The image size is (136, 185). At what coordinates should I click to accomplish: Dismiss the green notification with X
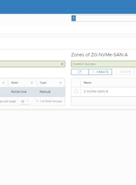point(62,64)
